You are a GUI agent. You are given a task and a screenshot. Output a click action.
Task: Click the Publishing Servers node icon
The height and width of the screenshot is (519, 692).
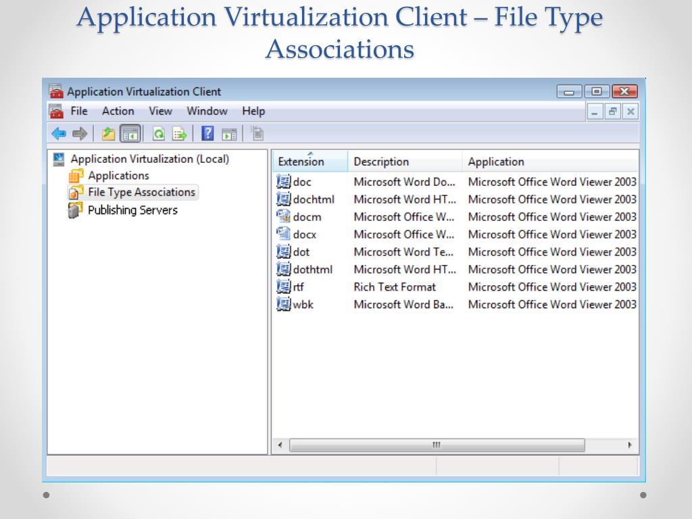coord(76,210)
